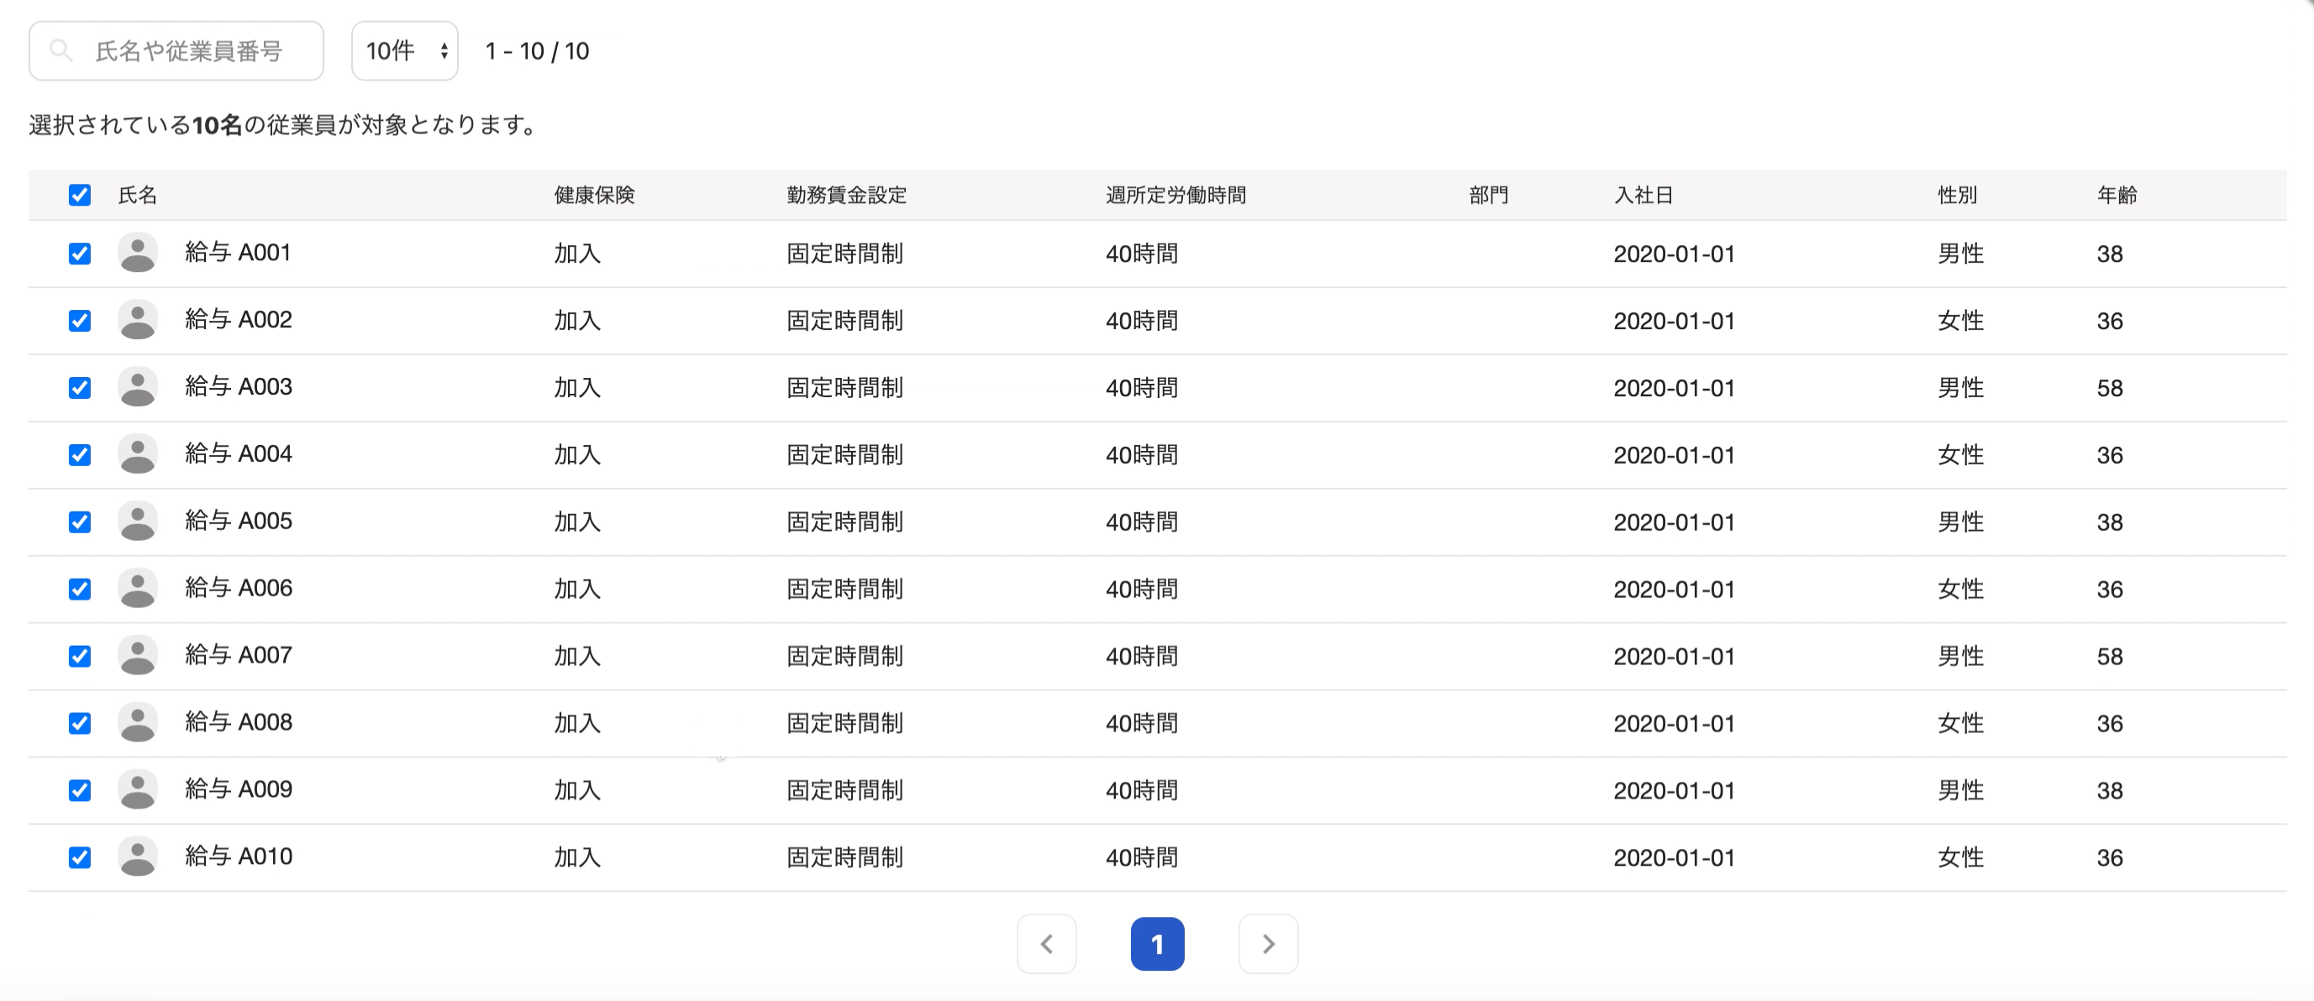The width and height of the screenshot is (2314, 1001).
Task: Click 女性 cell in 給与 A008 row
Action: pyautogui.click(x=1961, y=724)
